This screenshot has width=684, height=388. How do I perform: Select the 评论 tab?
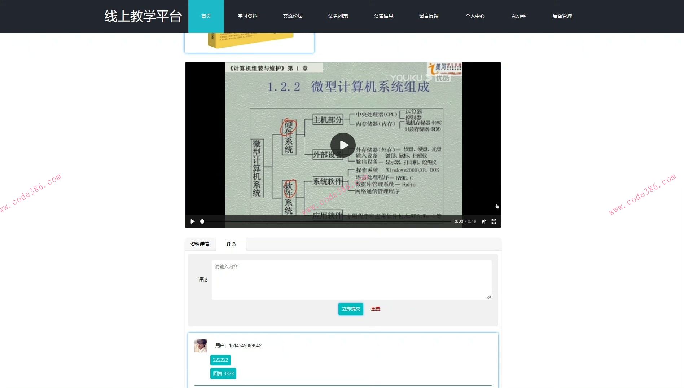click(231, 244)
